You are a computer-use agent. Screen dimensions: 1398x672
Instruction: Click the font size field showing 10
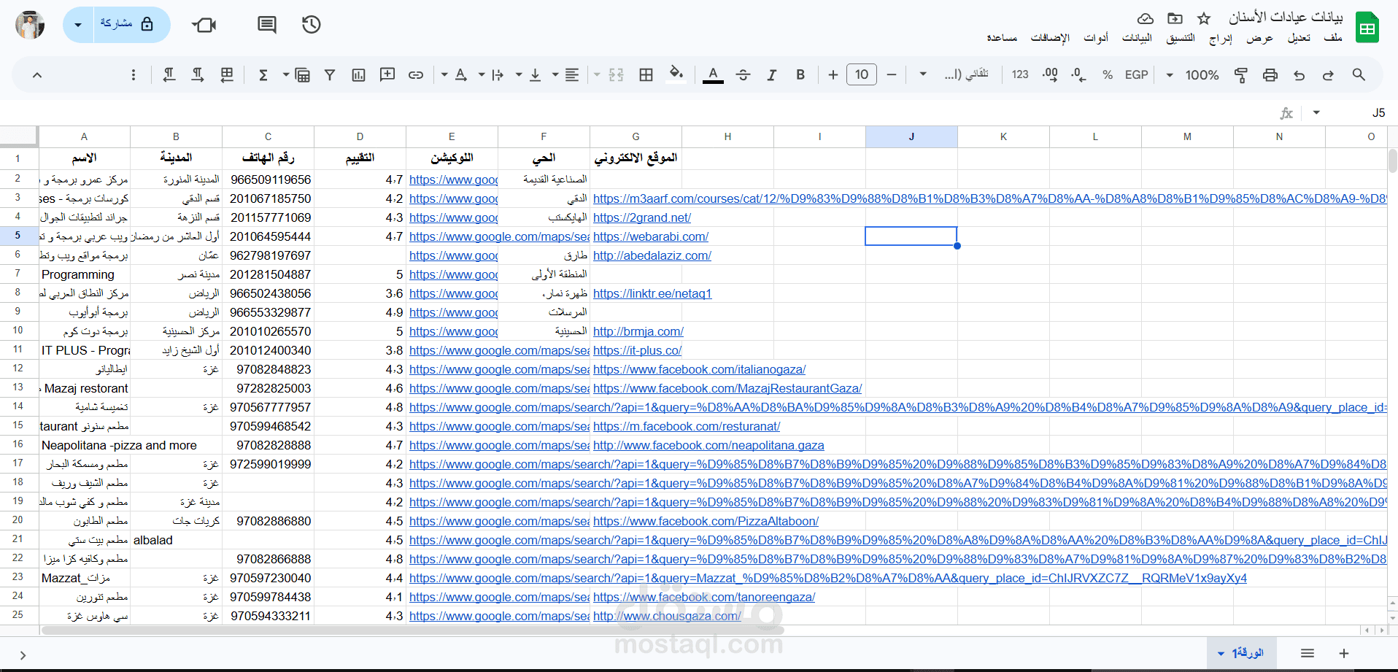(862, 74)
